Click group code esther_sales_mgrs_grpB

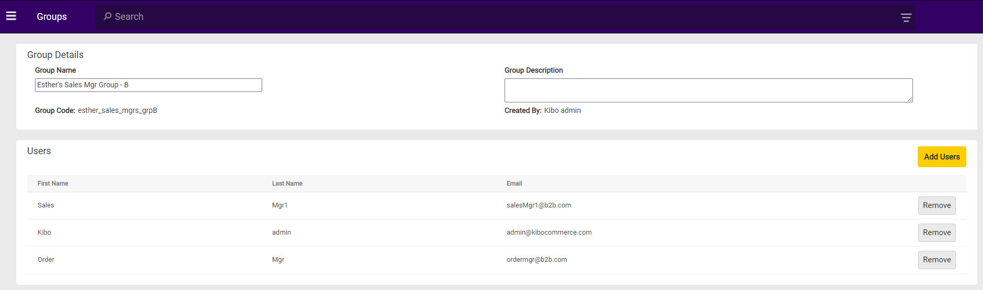118,110
